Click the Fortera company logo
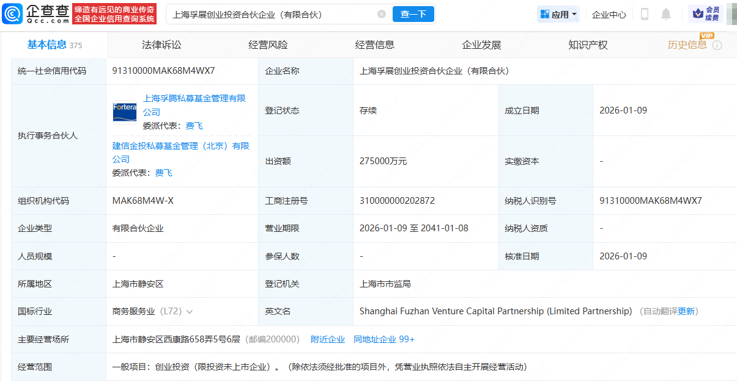 click(125, 112)
